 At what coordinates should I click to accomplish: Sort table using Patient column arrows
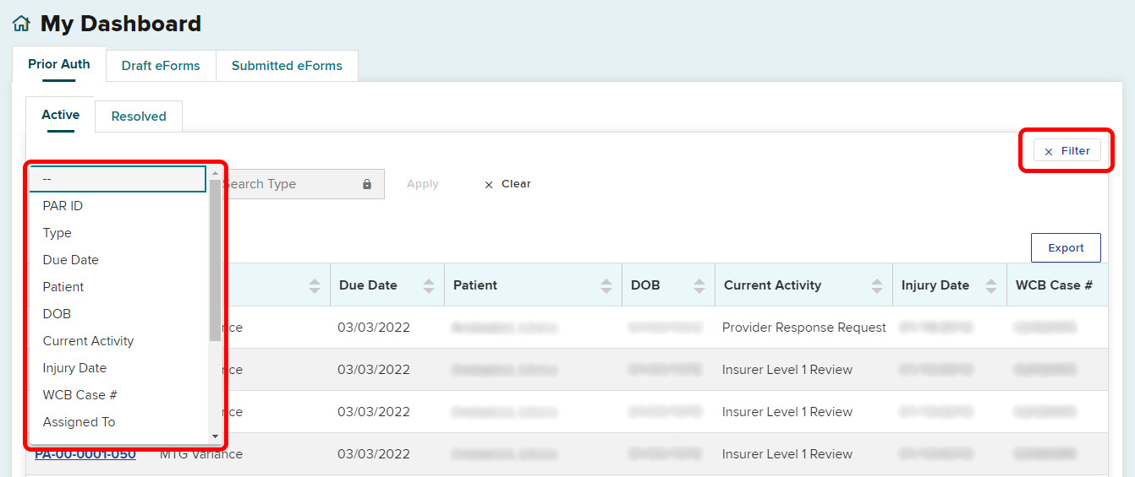(606, 286)
